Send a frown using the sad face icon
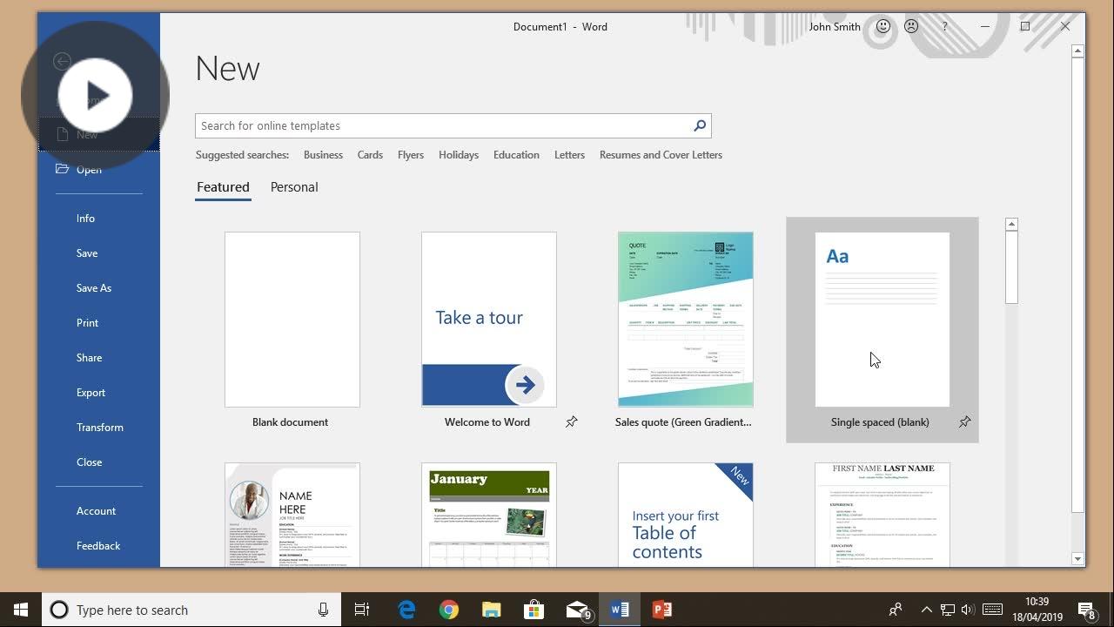Viewport: 1114px width, 627px height. (x=910, y=26)
